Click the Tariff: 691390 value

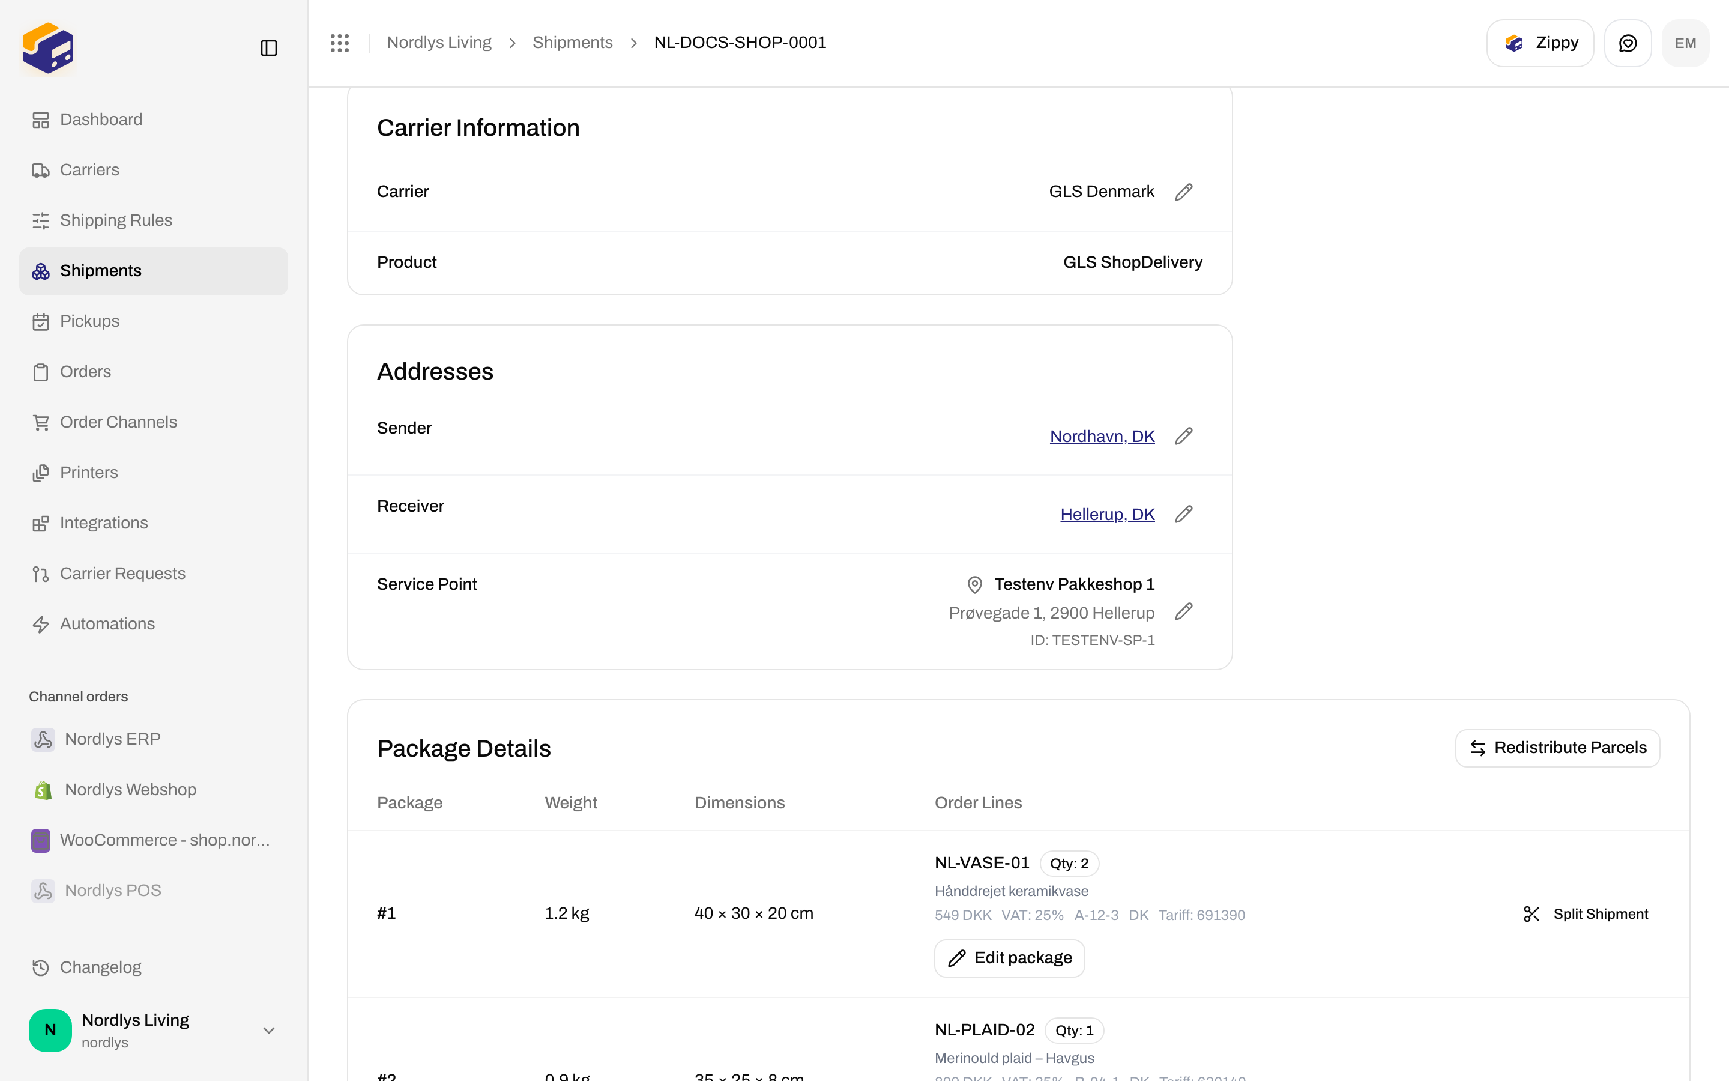[1202, 915]
